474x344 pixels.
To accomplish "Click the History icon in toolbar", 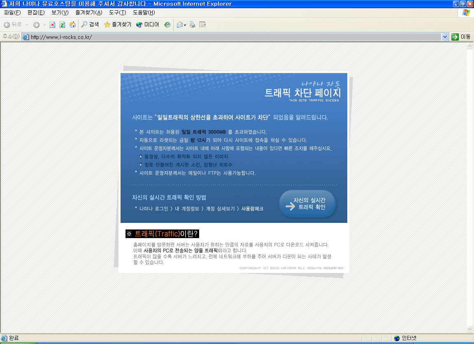I will (167, 25).
